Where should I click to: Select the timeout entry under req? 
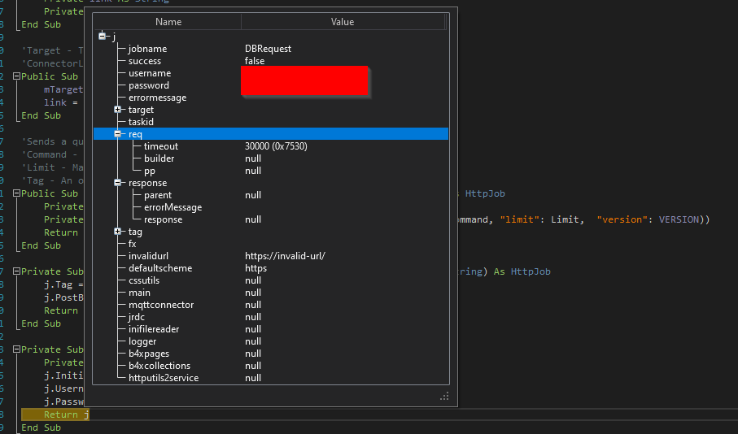[161, 146]
